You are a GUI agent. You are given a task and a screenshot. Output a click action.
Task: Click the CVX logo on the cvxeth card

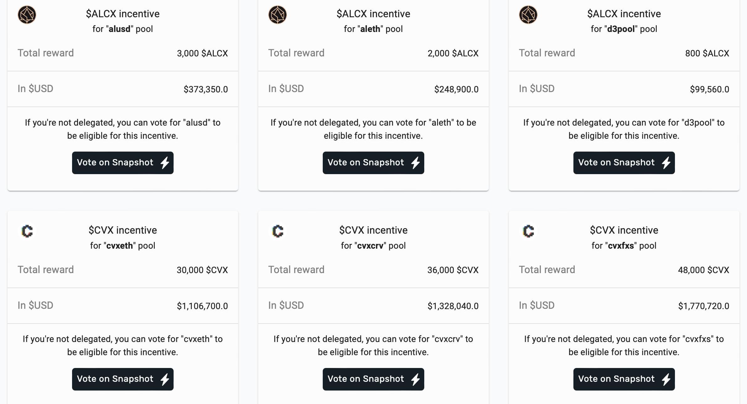(x=27, y=231)
